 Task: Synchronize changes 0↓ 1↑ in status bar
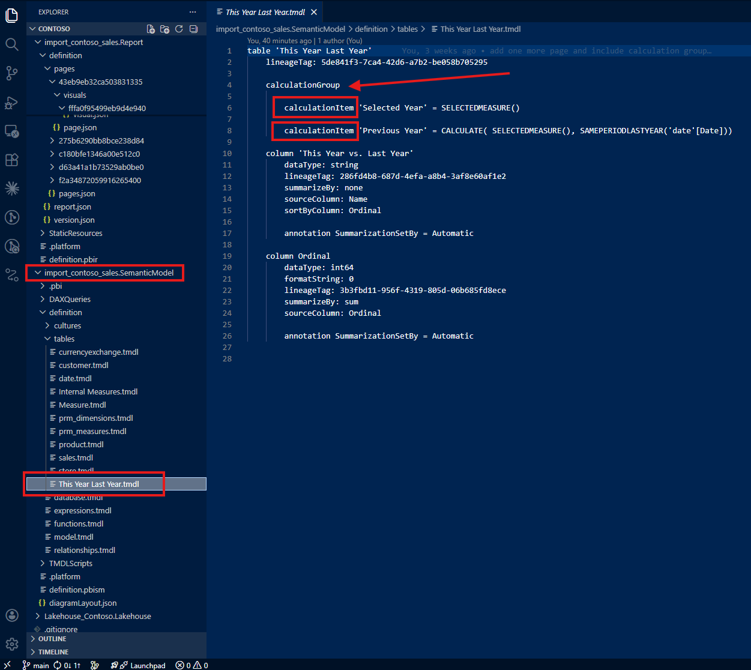(x=67, y=665)
